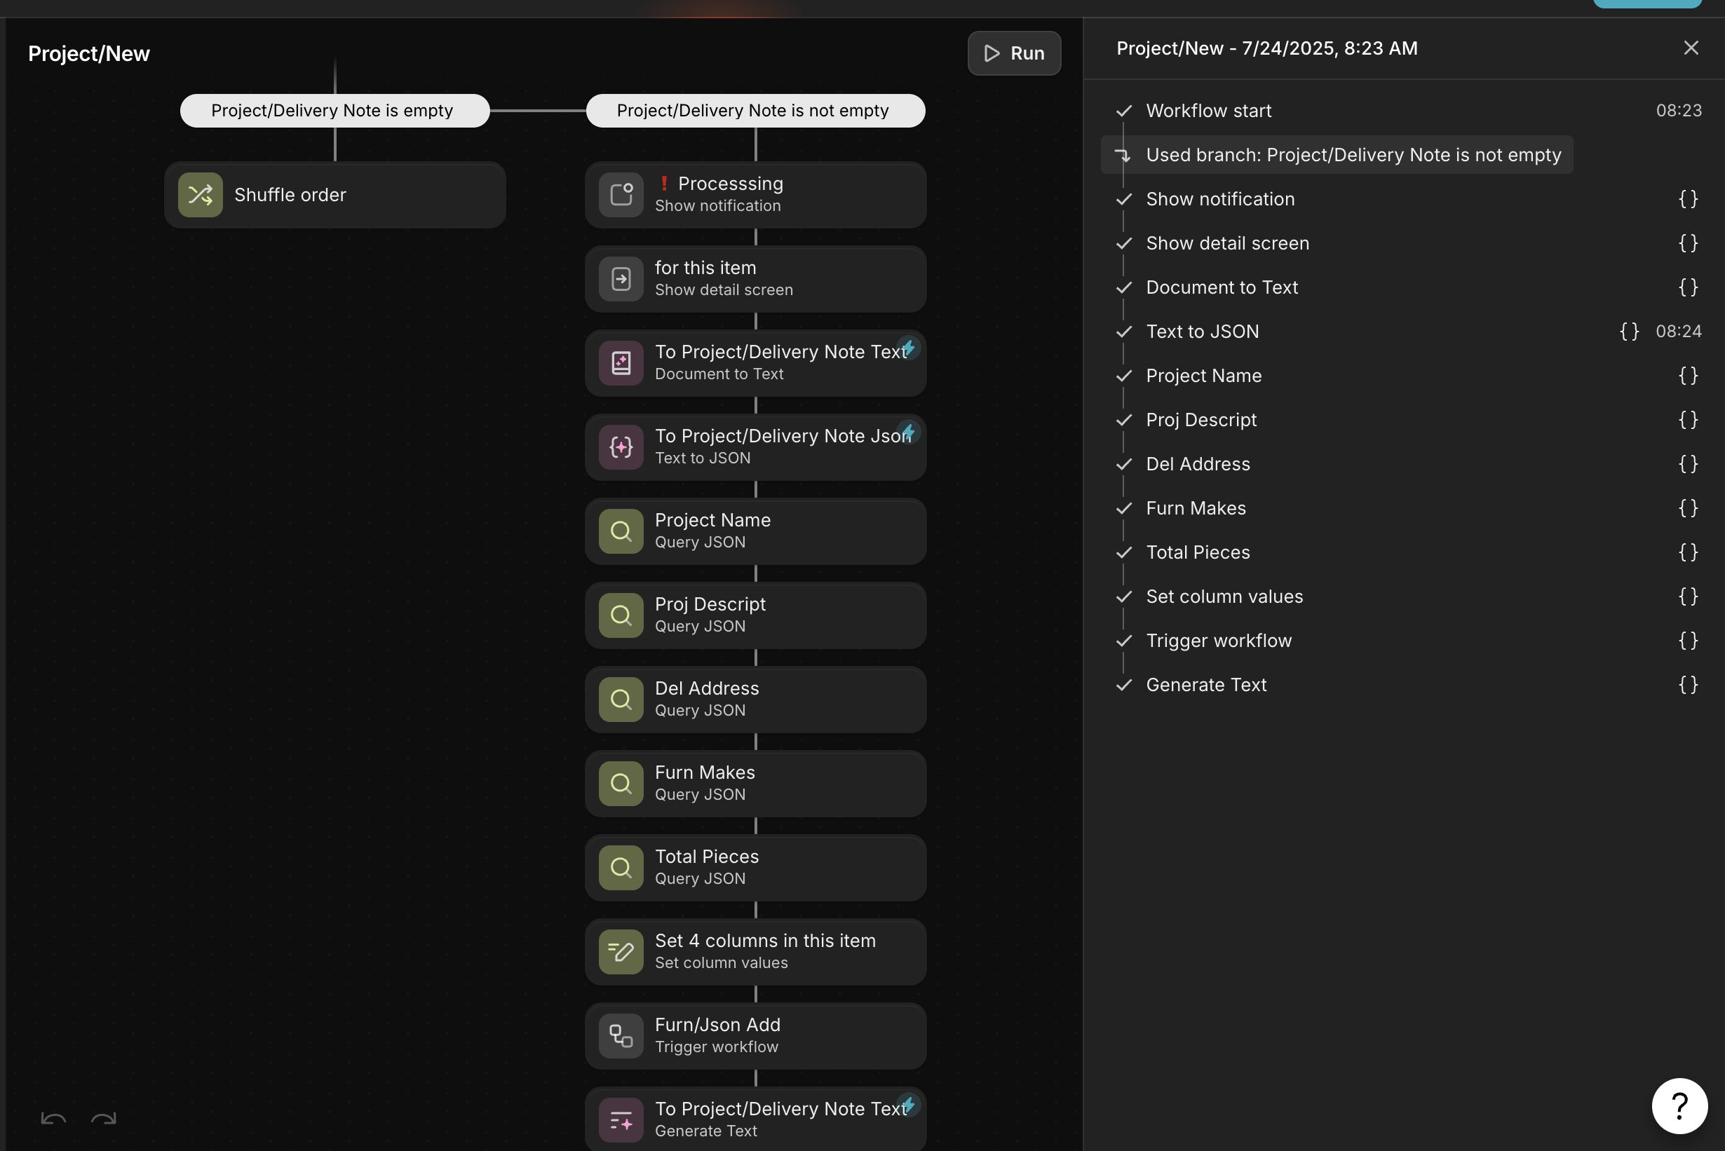1725x1151 pixels.
Task: Undo the last workflow change
Action: coord(53,1118)
